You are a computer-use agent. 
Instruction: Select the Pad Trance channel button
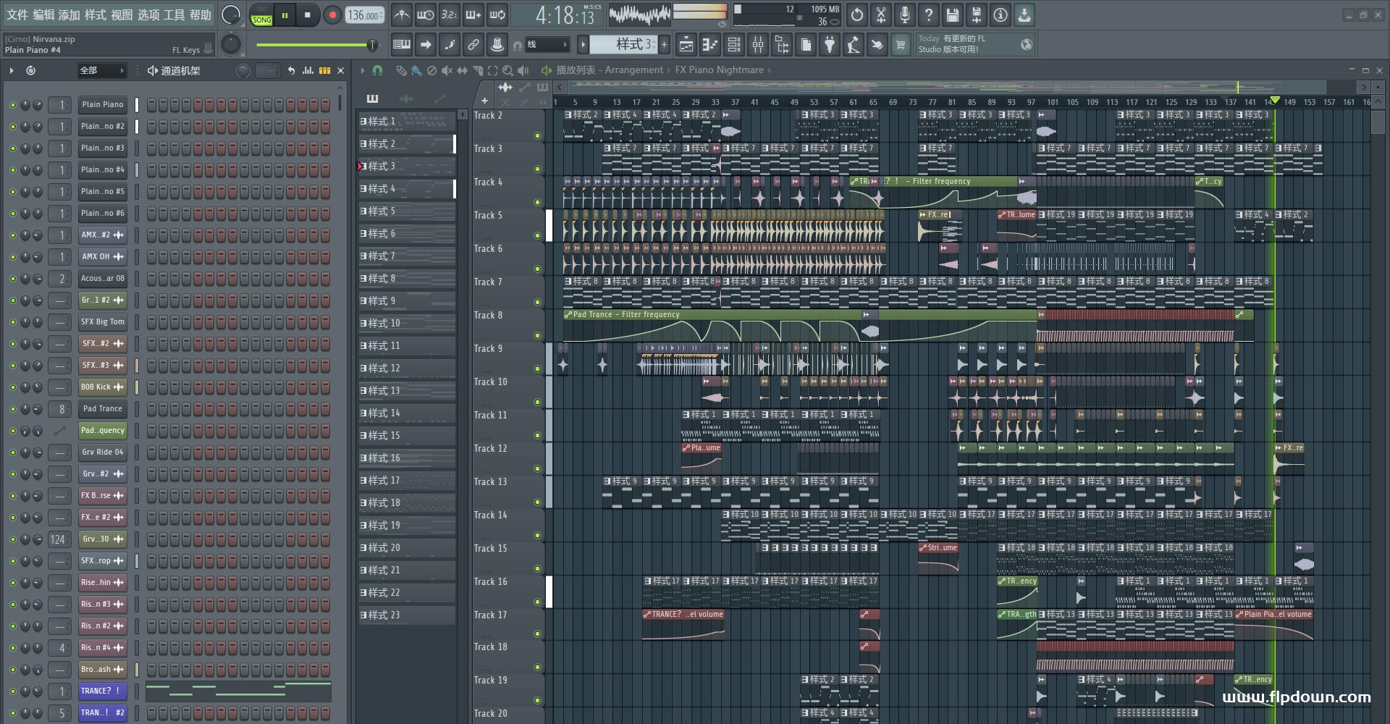click(103, 409)
